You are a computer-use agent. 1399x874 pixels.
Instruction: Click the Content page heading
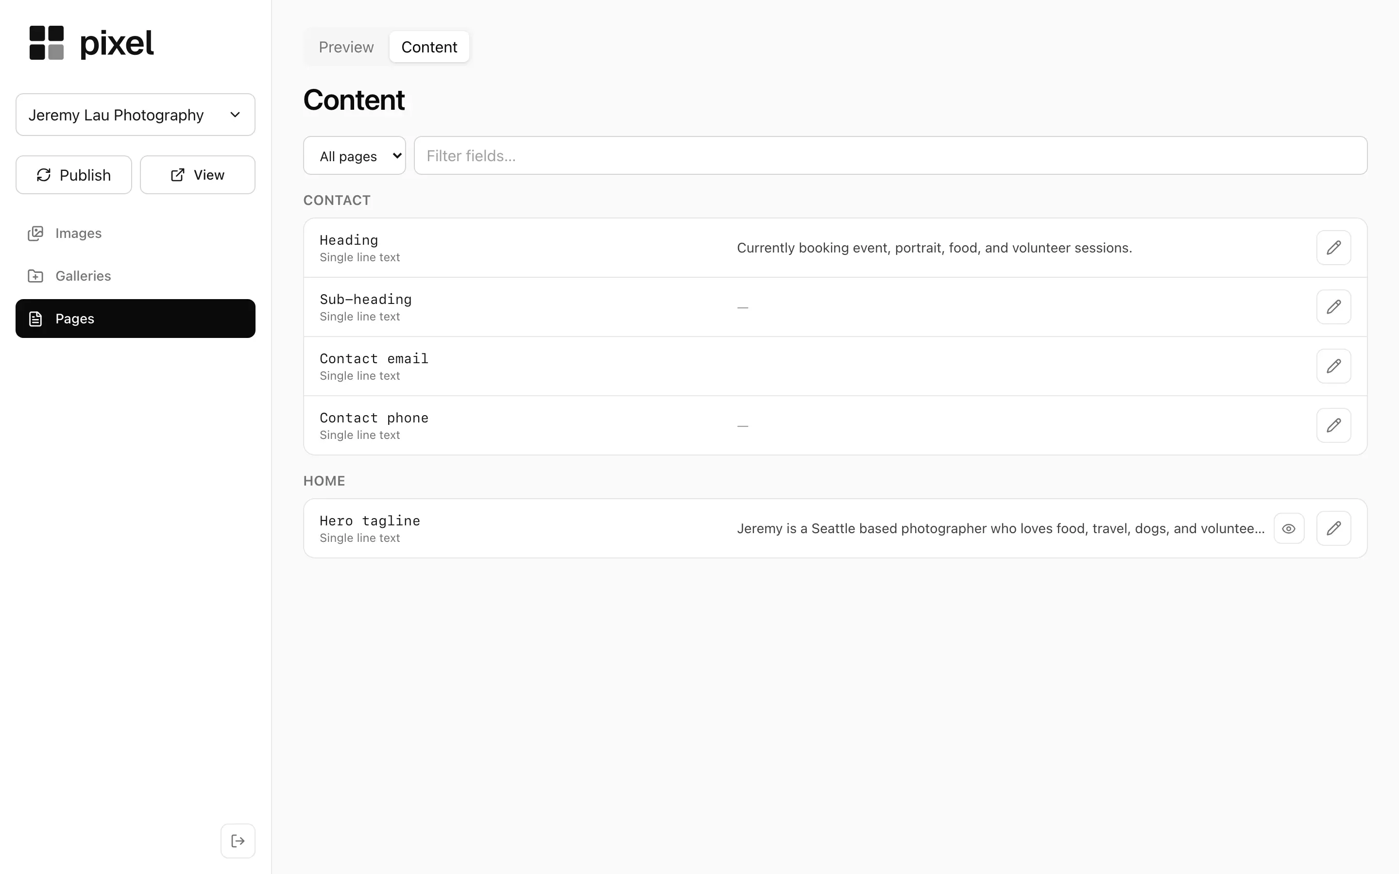click(354, 100)
